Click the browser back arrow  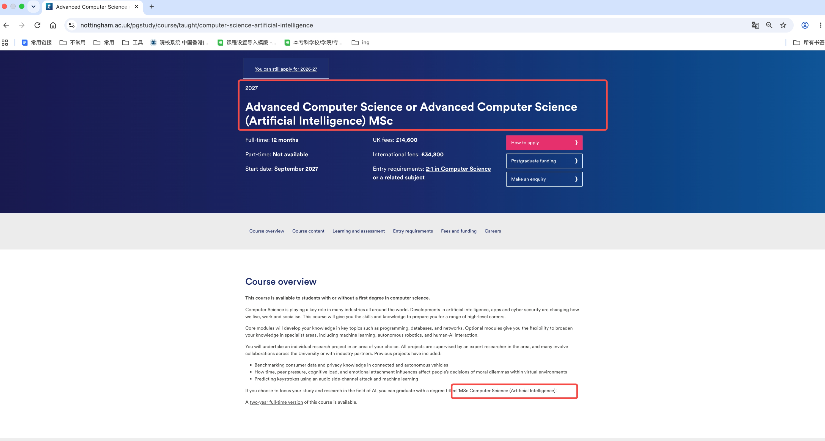6,25
